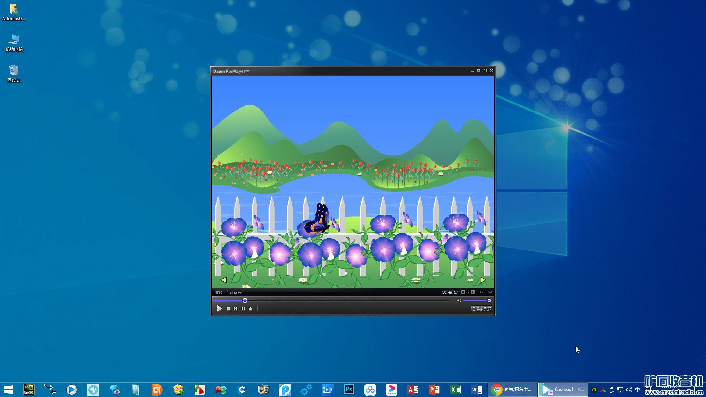This screenshot has height=397, width=706.
Task: Switch to the flash.swf taskbar window
Action: (x=563, y=390)
